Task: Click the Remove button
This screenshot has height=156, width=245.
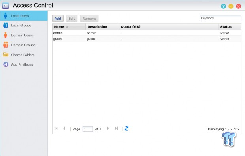Action: [x=89, y=19]
